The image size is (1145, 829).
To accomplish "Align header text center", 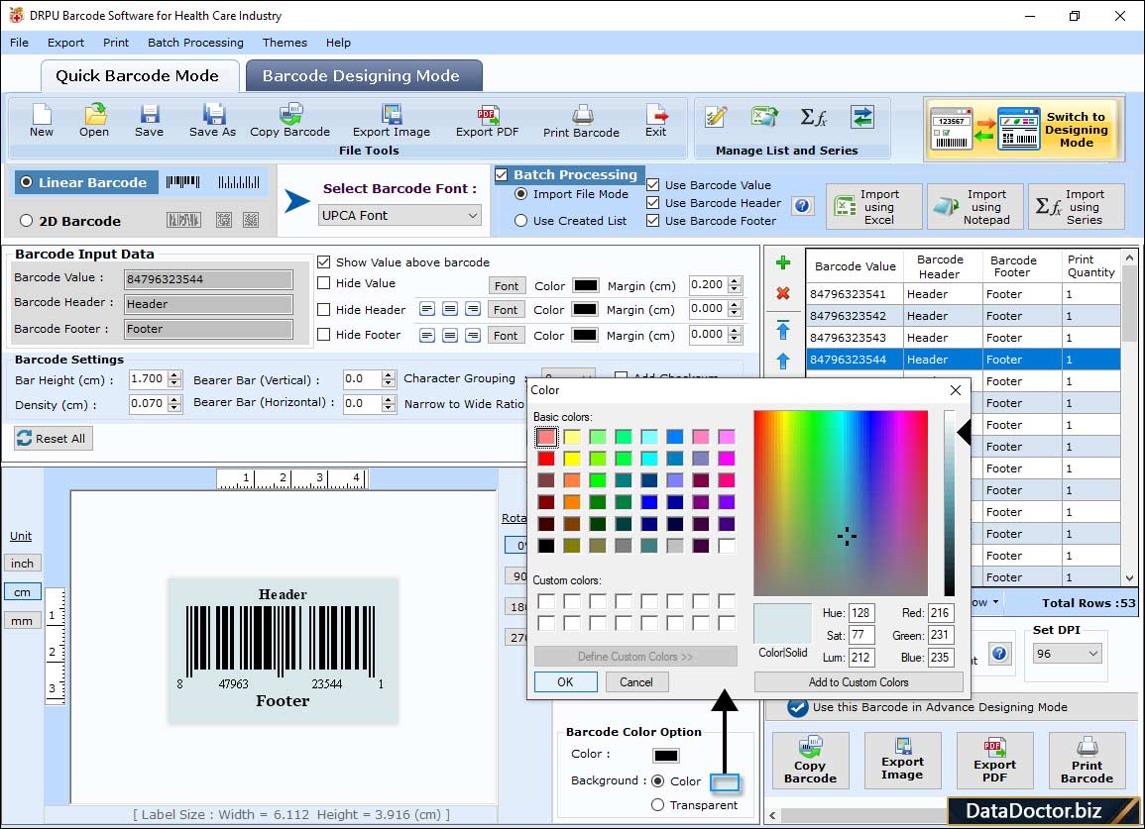I will 450,309.
